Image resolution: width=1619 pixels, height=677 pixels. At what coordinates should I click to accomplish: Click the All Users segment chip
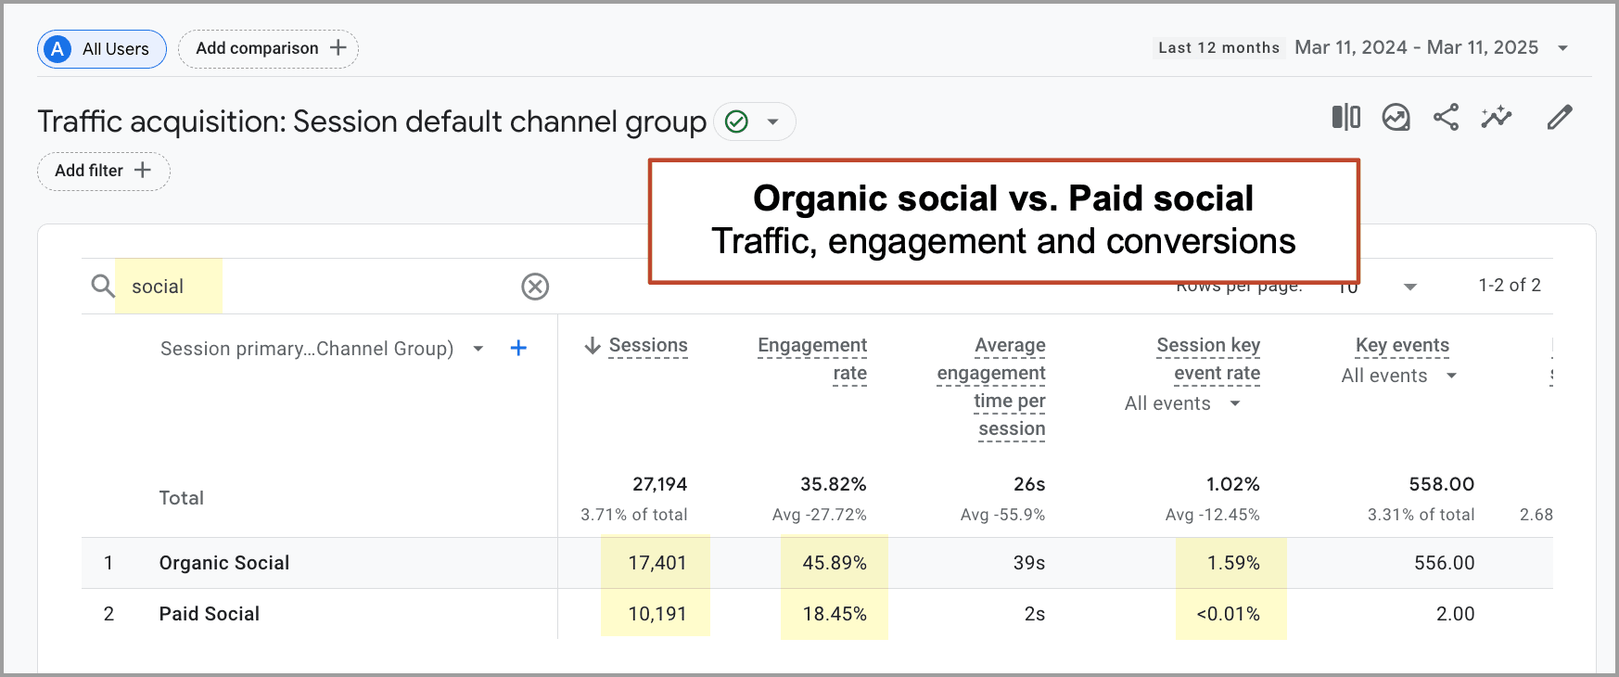pos(102,49)
